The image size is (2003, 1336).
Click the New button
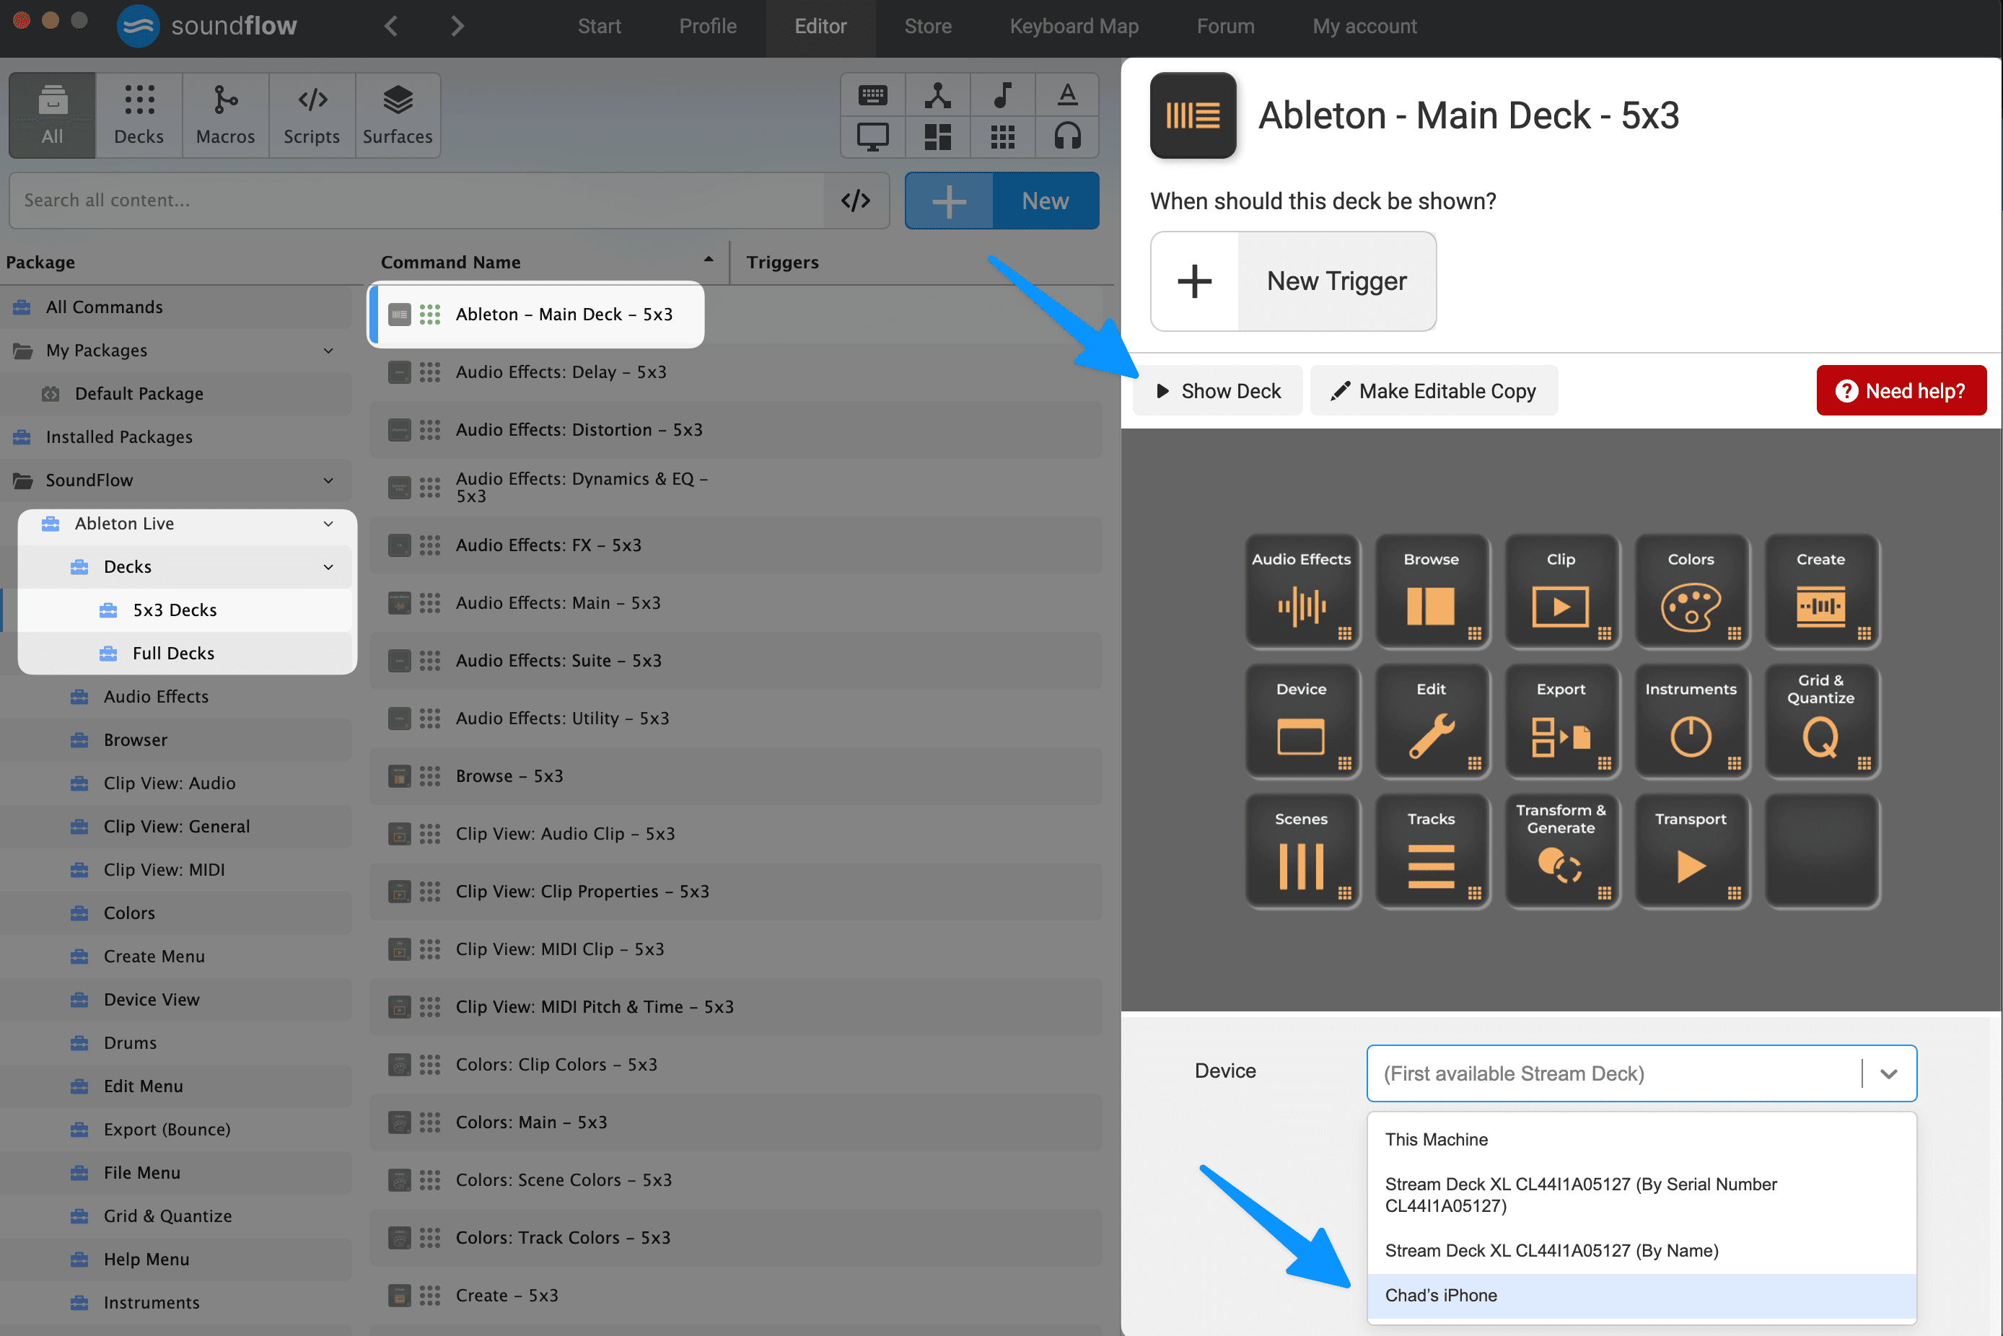click(1001, 201)
